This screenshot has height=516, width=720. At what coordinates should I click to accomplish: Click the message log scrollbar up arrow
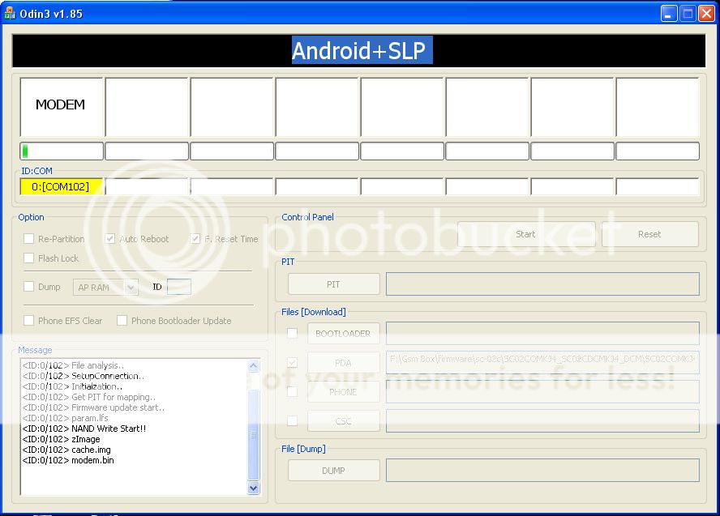click(x=253, y=367)
